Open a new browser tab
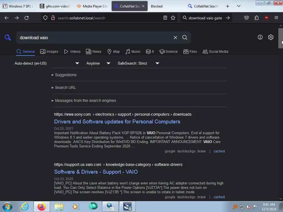 (228, 6)
